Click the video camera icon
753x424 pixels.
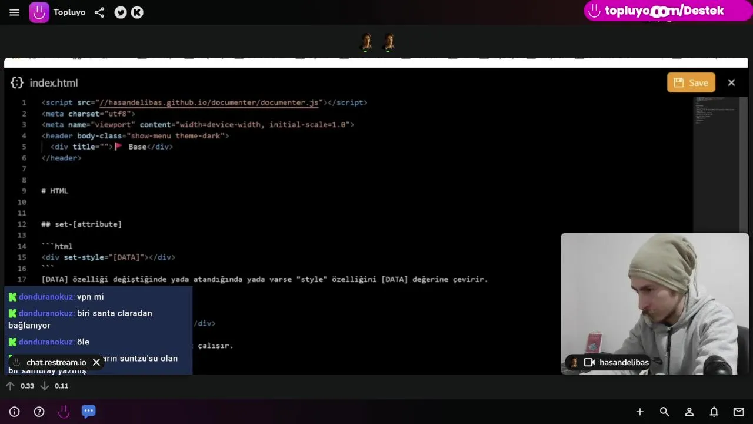pos(589,362)
